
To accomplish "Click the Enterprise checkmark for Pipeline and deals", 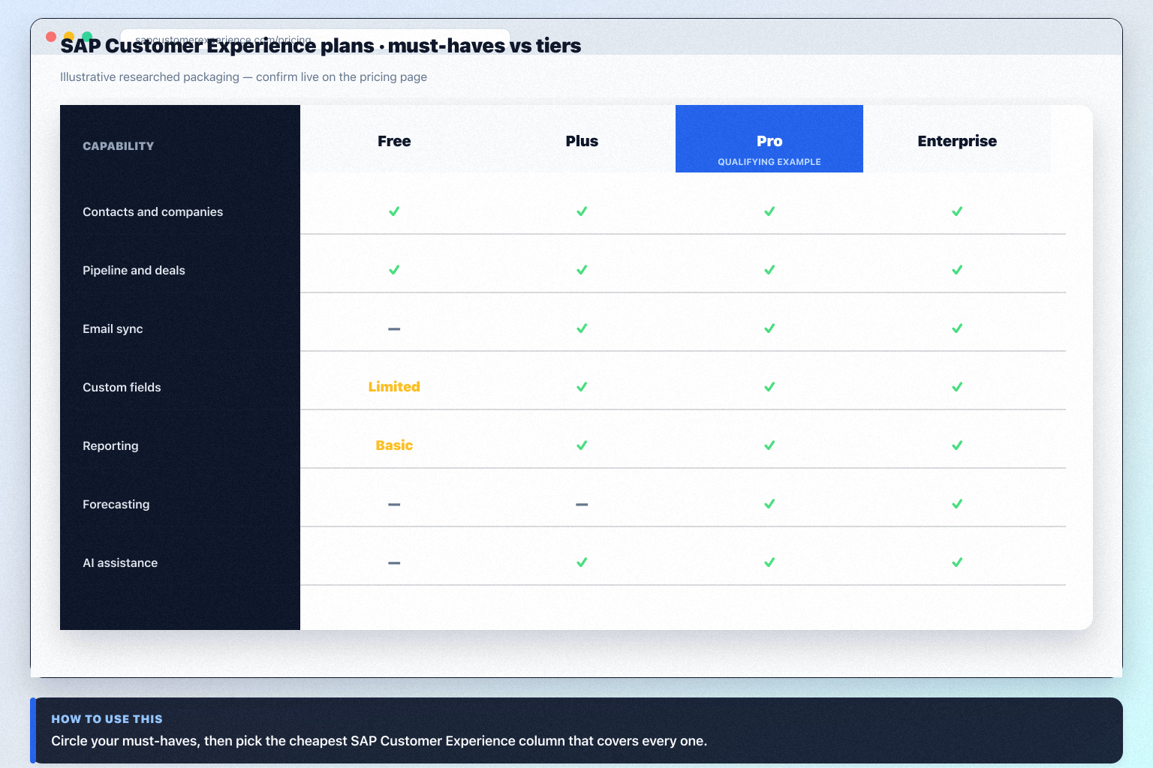I will tap(957, 270).
